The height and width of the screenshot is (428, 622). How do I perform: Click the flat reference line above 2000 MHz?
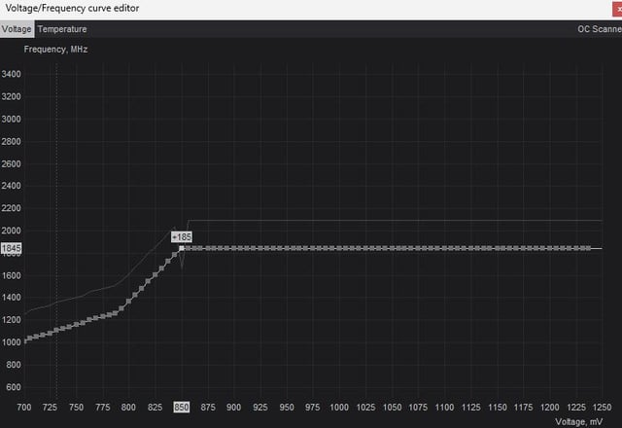[x=389, y=221]
